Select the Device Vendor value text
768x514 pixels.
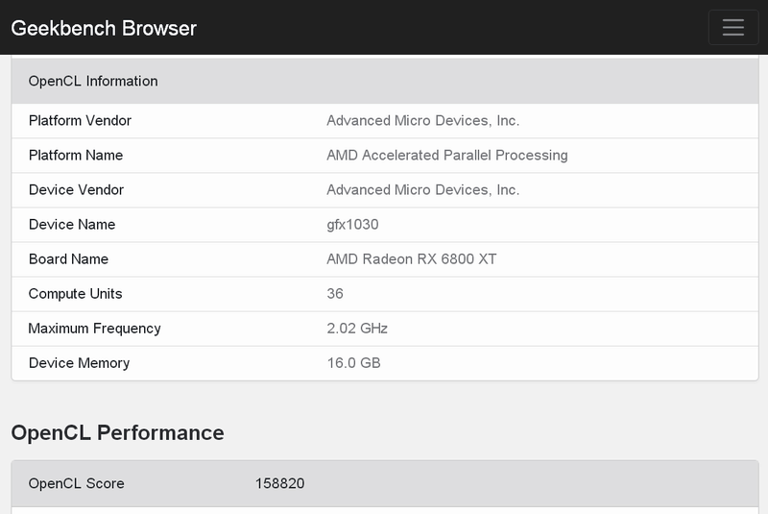click(x=422, y=190)
